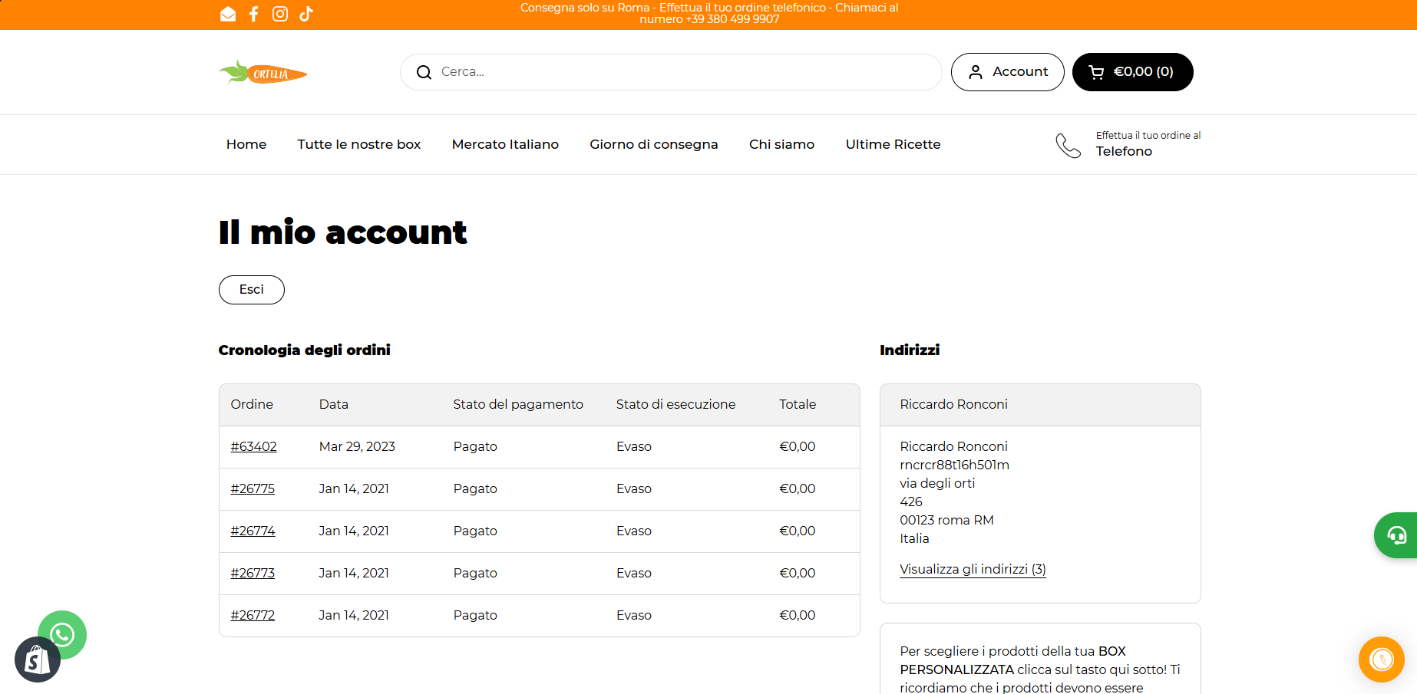Screen dimensions: 1417x694
Task: Open order #63402 details
Action: pyautogui.click(x=253, y=446)
